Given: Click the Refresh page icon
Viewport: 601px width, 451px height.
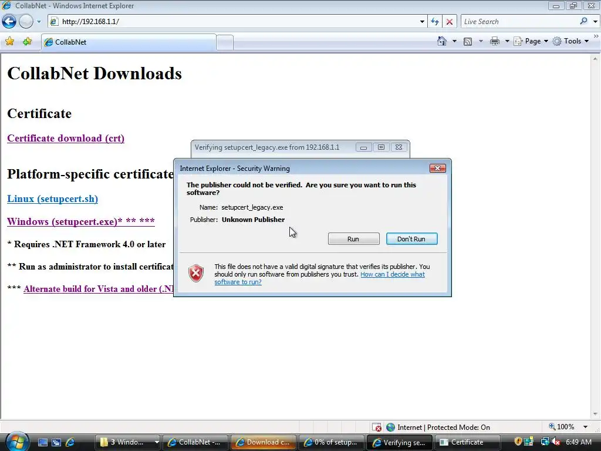Looking at the screenshot, I should point(435,22).
